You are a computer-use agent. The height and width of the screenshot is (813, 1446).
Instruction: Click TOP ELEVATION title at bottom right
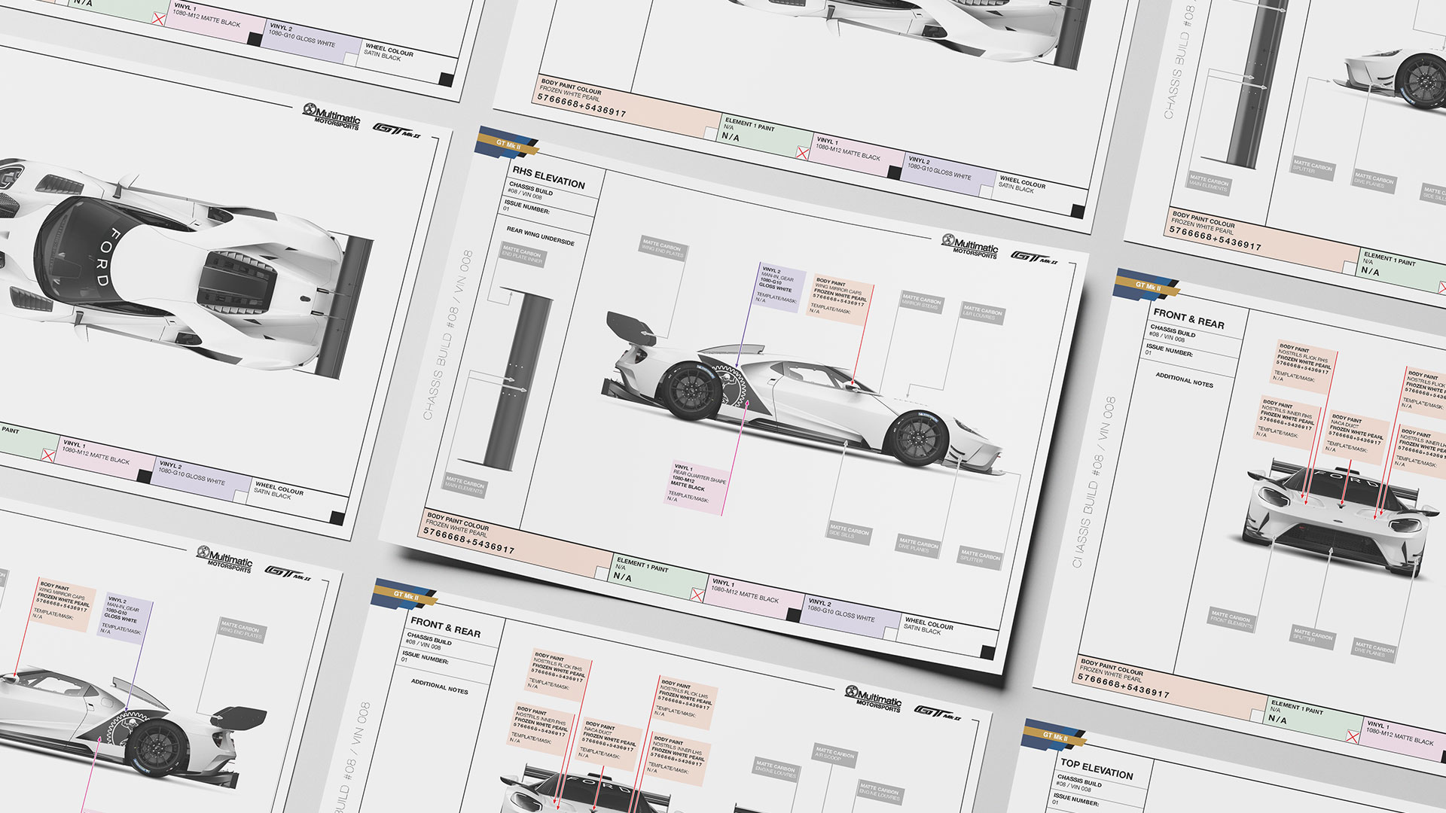[1097, 769]
